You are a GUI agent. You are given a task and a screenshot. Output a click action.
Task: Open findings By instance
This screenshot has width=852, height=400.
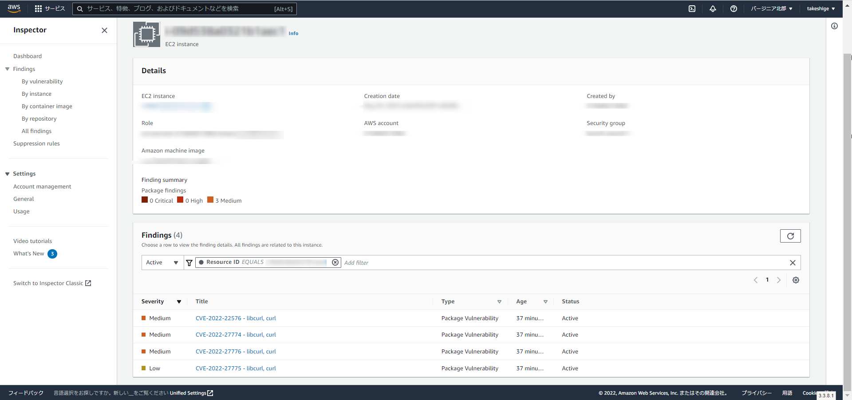(36, 94)
